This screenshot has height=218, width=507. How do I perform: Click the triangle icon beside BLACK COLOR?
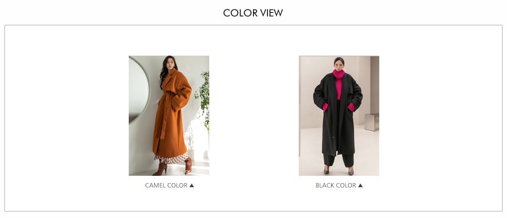point(360,185)
